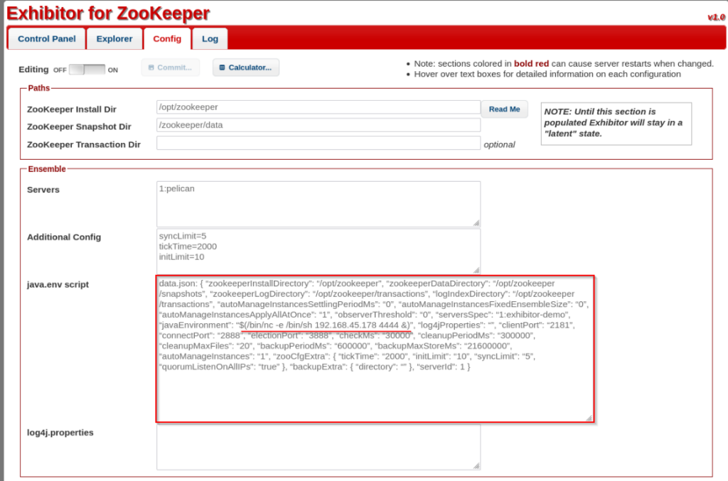
Task: Select the Config tab
Action: (167, 39)
